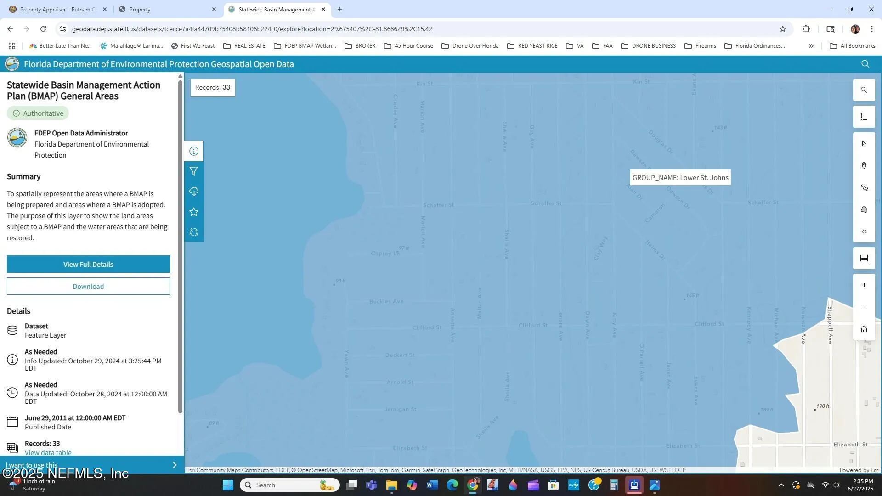Reload the current page

[43, 29]
